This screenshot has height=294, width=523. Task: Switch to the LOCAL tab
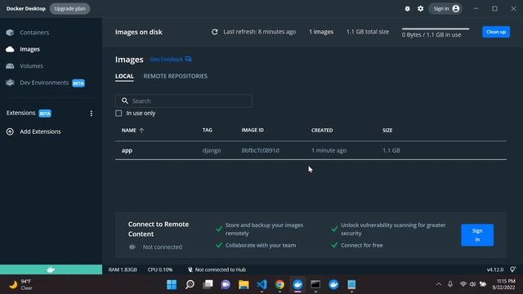[x=124, y=76]
